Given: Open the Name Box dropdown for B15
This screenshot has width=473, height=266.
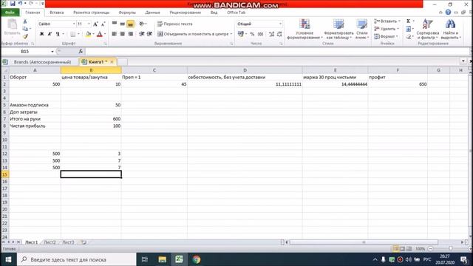Looking at the screenshot, I should coord(52,52).
